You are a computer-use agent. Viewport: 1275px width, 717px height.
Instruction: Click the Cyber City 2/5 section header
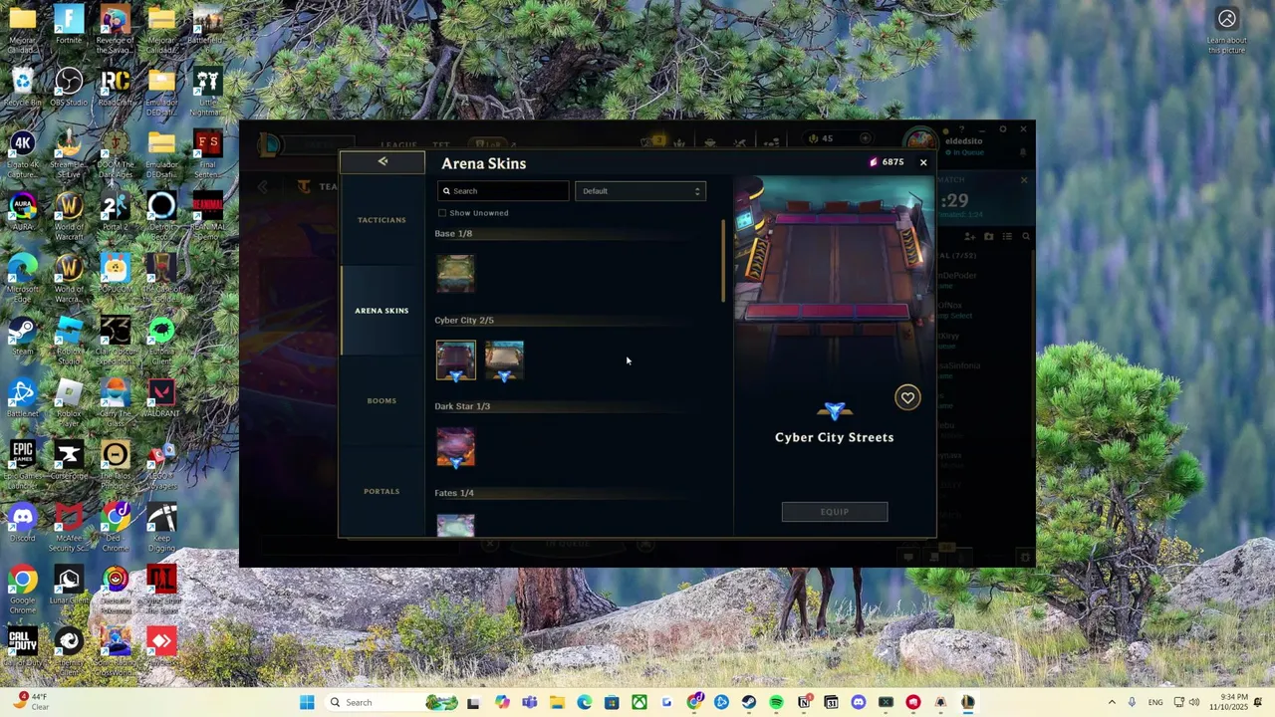[x=464, y=320]
